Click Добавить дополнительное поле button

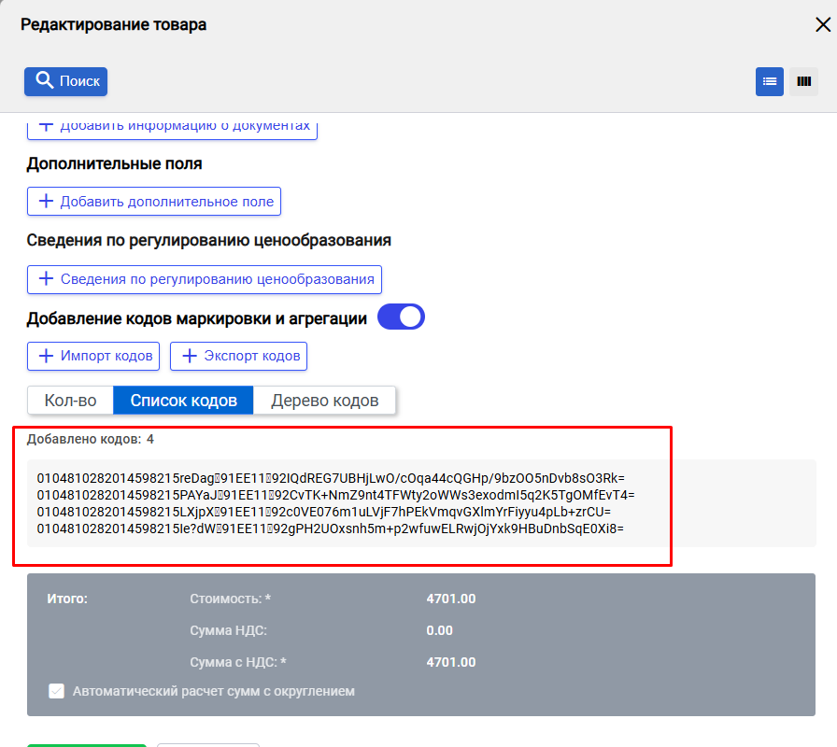tap(154, 201)
